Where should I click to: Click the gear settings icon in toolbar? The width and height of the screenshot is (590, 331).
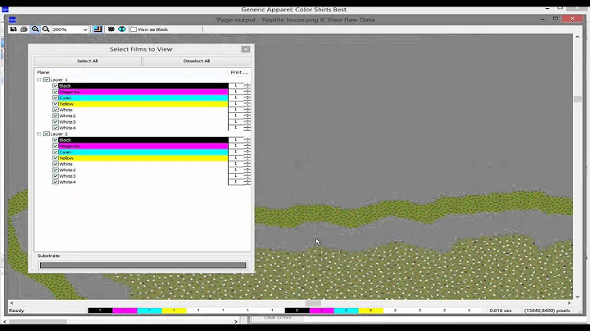[111, 29]
